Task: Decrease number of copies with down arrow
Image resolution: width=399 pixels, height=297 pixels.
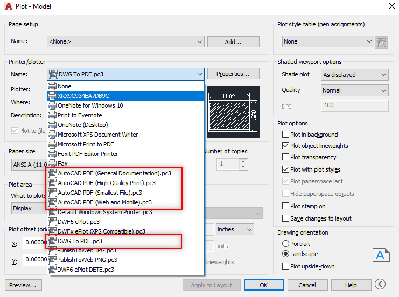Action: pyautogui.click(x=243, y=167)
